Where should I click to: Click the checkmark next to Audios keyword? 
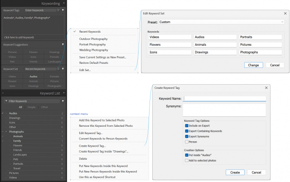click(3, 113)
